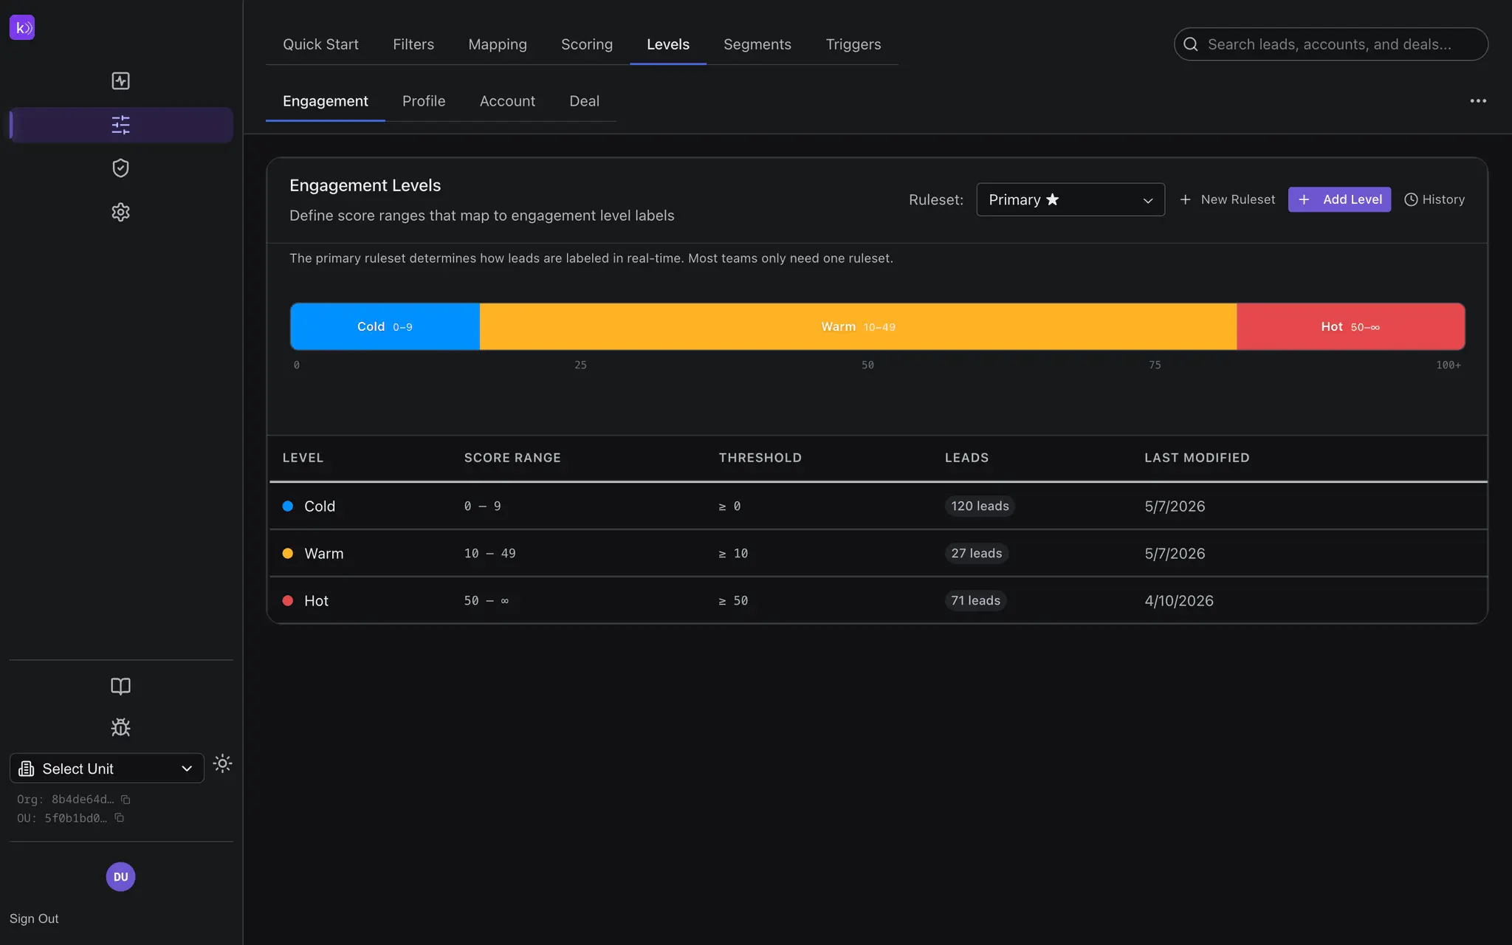Click the search magnifier icon
The height and width of the screenshot is (945, 1512).
coord(1190,44)
